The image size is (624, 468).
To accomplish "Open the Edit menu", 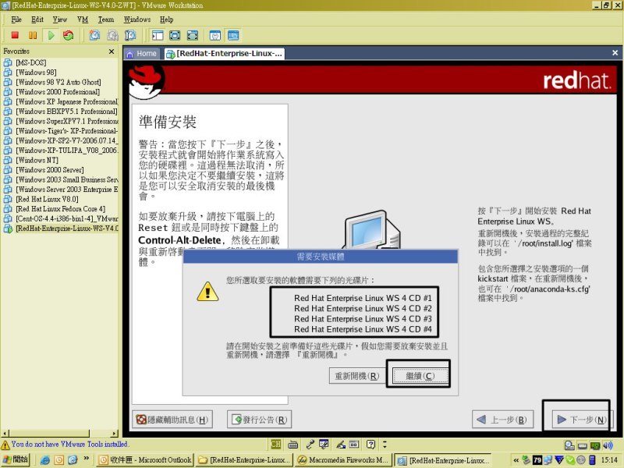I will [x=37, y=19].
